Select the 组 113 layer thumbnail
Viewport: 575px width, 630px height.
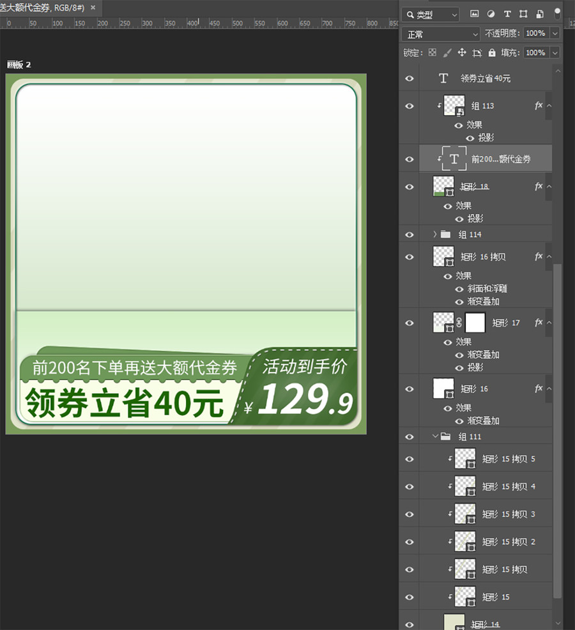click(x=454, y=105)
